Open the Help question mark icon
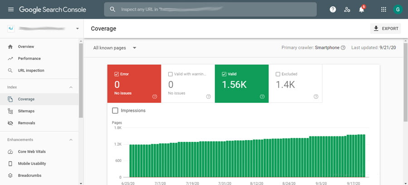Viewport: 408px width, 185px height. click(x=333, y=10)
